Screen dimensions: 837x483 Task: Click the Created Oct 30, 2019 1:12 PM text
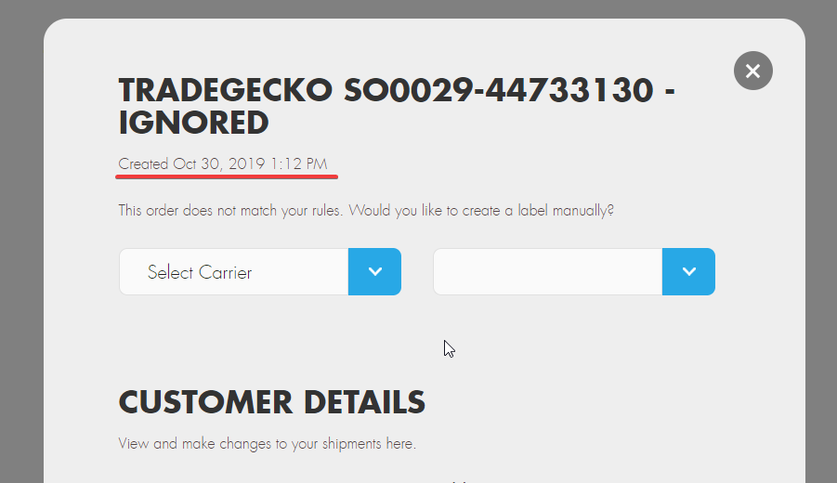[223, 163]
